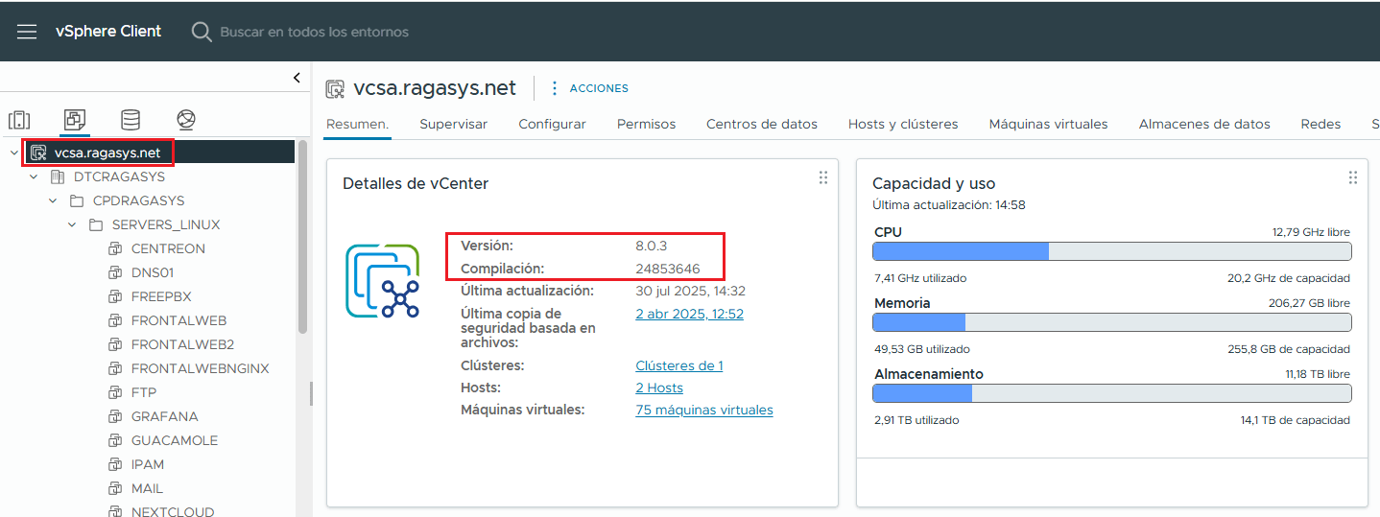Click the Almacenamiento usage bar

point(1111,393)
